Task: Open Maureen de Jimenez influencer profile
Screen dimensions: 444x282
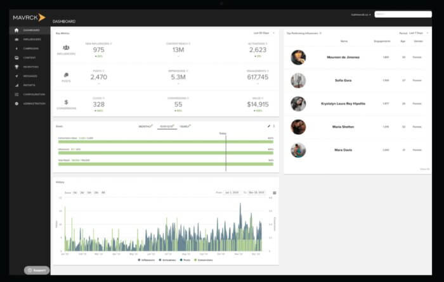Action: 344,58
